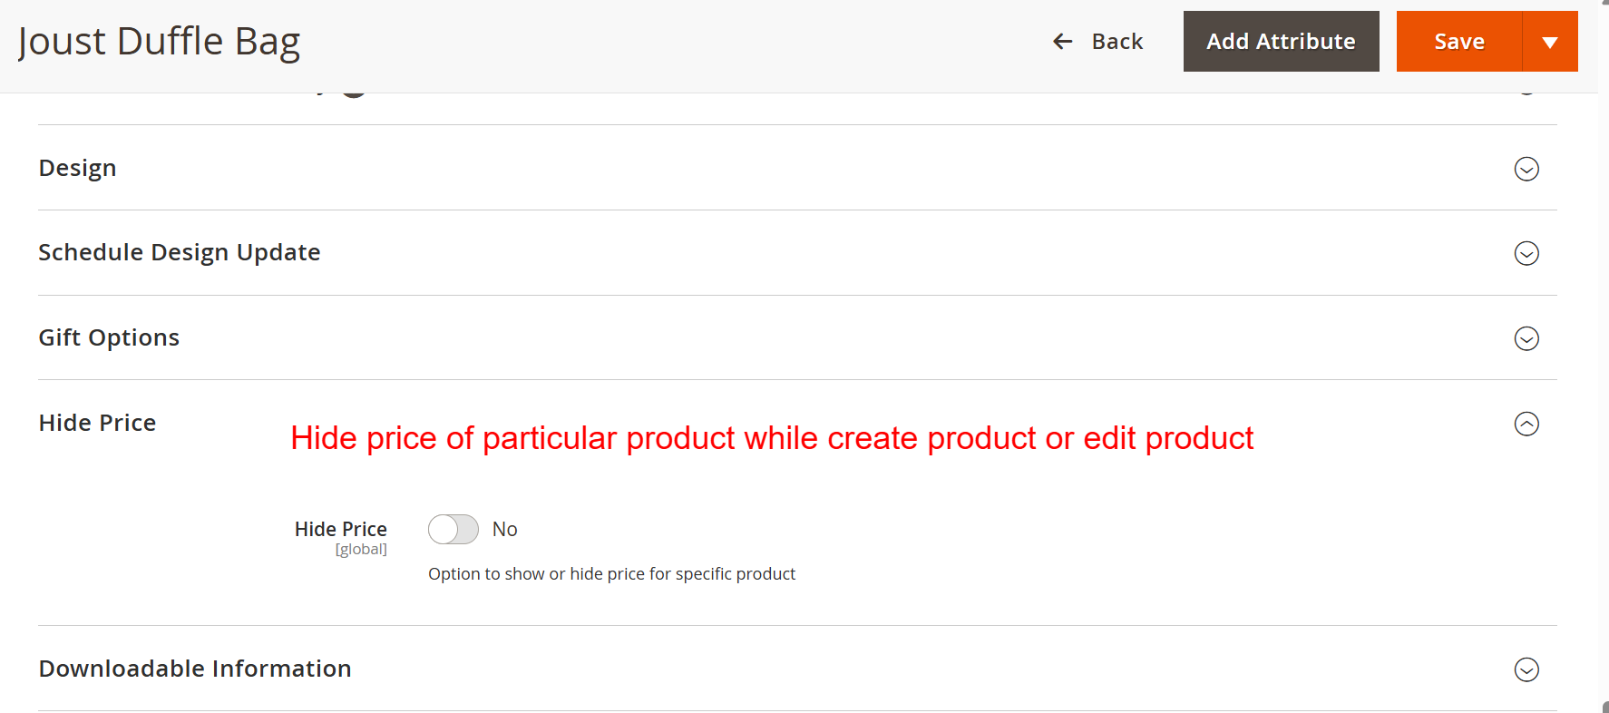Click the Schedule Design Update chevron icon
The width and height of the screenshot is (1609, 713).
point(1526,253)
